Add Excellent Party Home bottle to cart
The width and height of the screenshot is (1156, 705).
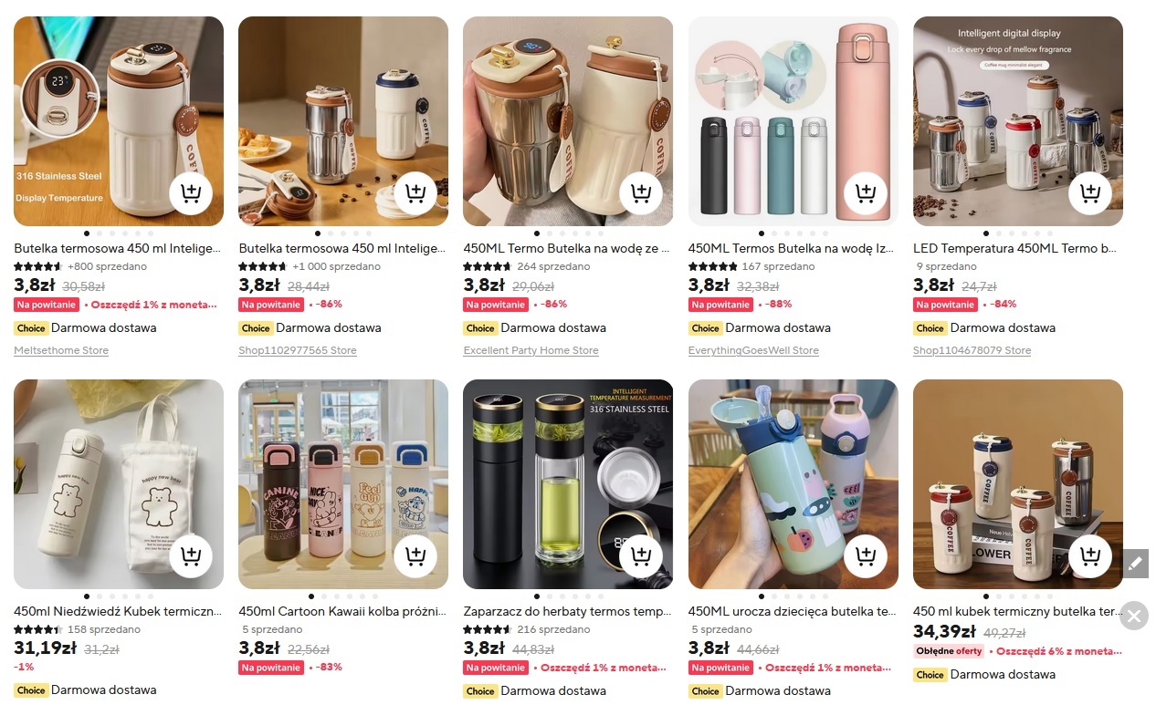coord(641,192)
